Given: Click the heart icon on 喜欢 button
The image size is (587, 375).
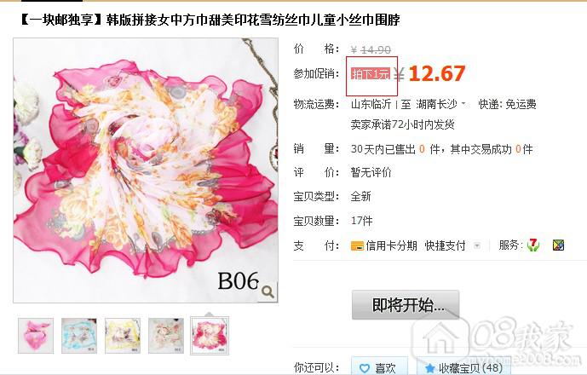Looking at the screenshot, I should [365, 368].
